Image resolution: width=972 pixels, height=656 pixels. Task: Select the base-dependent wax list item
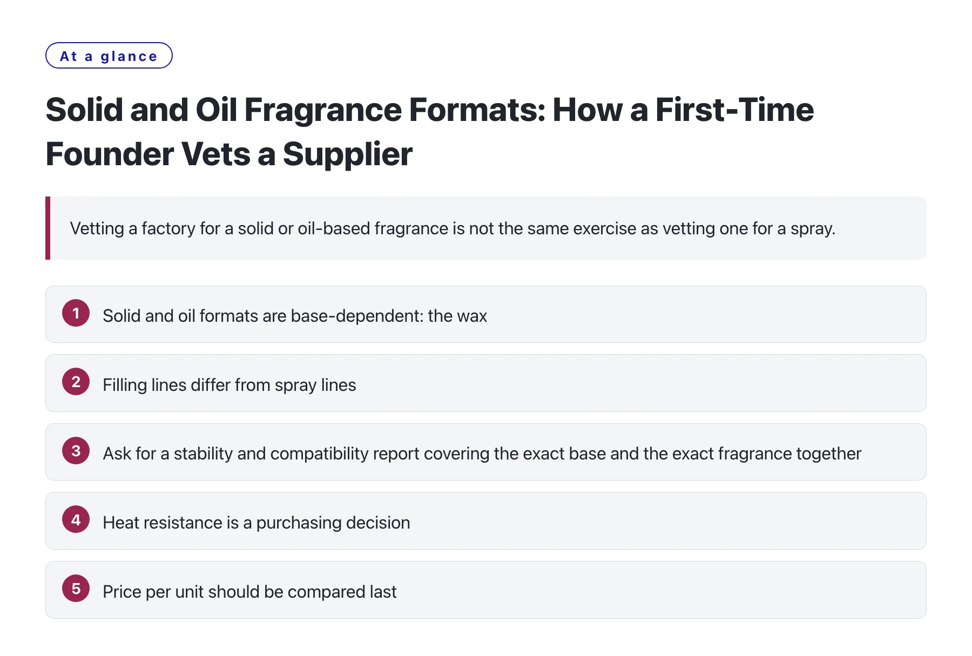295,316
